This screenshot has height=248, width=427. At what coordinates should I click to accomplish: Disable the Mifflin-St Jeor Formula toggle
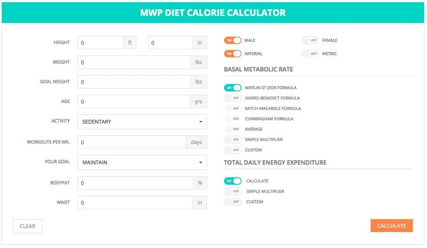pos(233,88)
